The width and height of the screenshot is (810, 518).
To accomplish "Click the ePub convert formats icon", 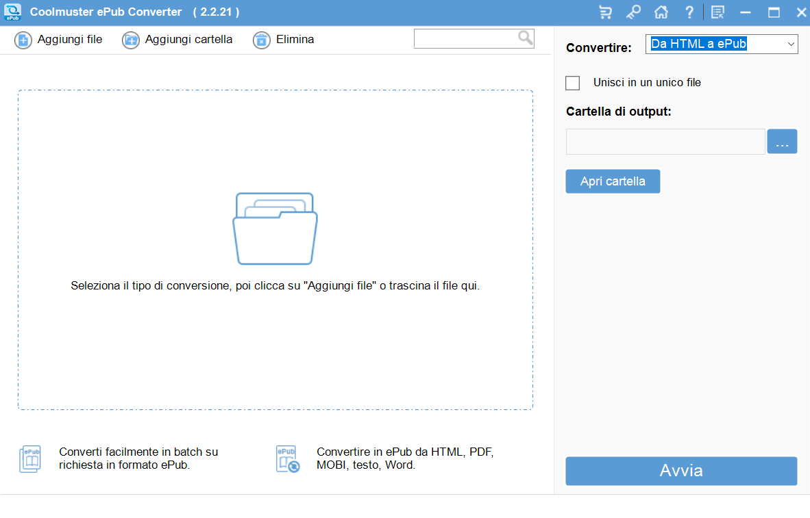I will [288, 458].
